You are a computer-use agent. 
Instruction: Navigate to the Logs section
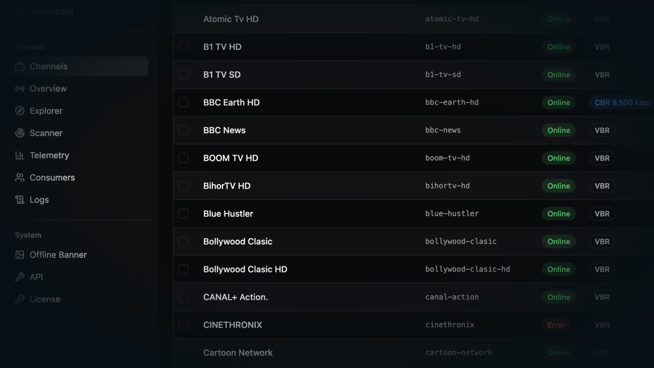click(x=39, y=199)
